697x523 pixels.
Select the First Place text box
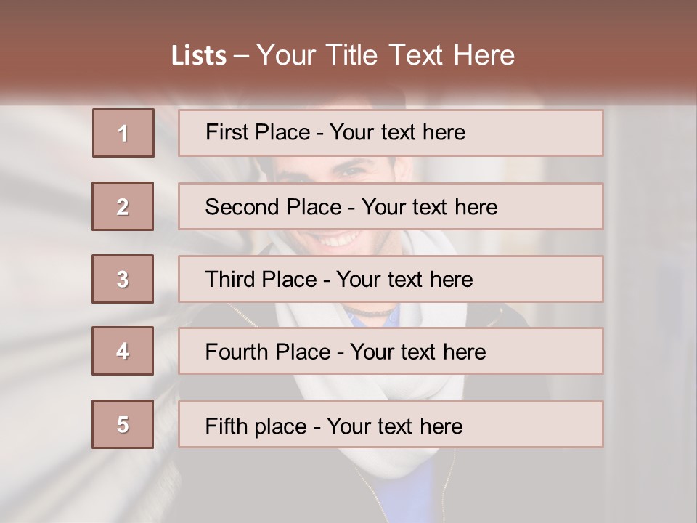391,133
